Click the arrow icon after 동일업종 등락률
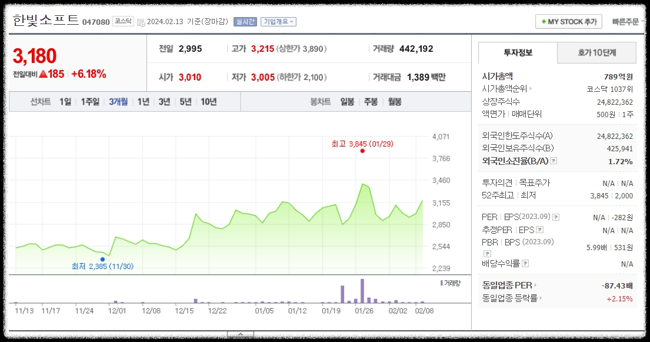 541,298
